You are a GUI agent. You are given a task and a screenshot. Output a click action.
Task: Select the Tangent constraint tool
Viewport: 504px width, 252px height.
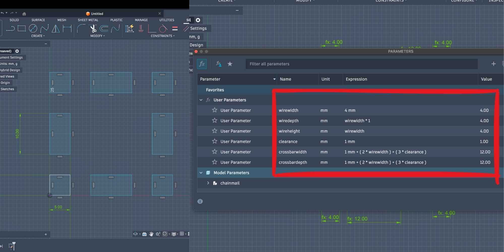click(x=163, y=28)
